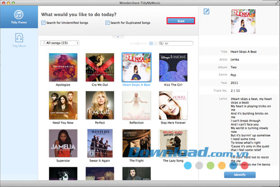Image resolution: width=280 pixels, height=187 pixels.
Task: Switch to list view icon
Action: (x=155, y=43)
